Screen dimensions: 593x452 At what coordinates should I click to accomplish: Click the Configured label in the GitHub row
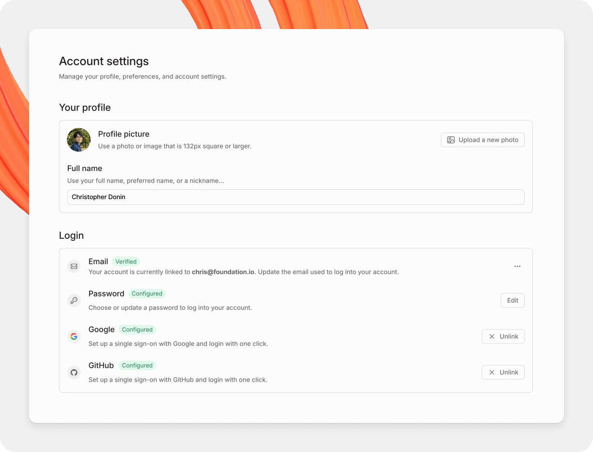coord(137,365)
